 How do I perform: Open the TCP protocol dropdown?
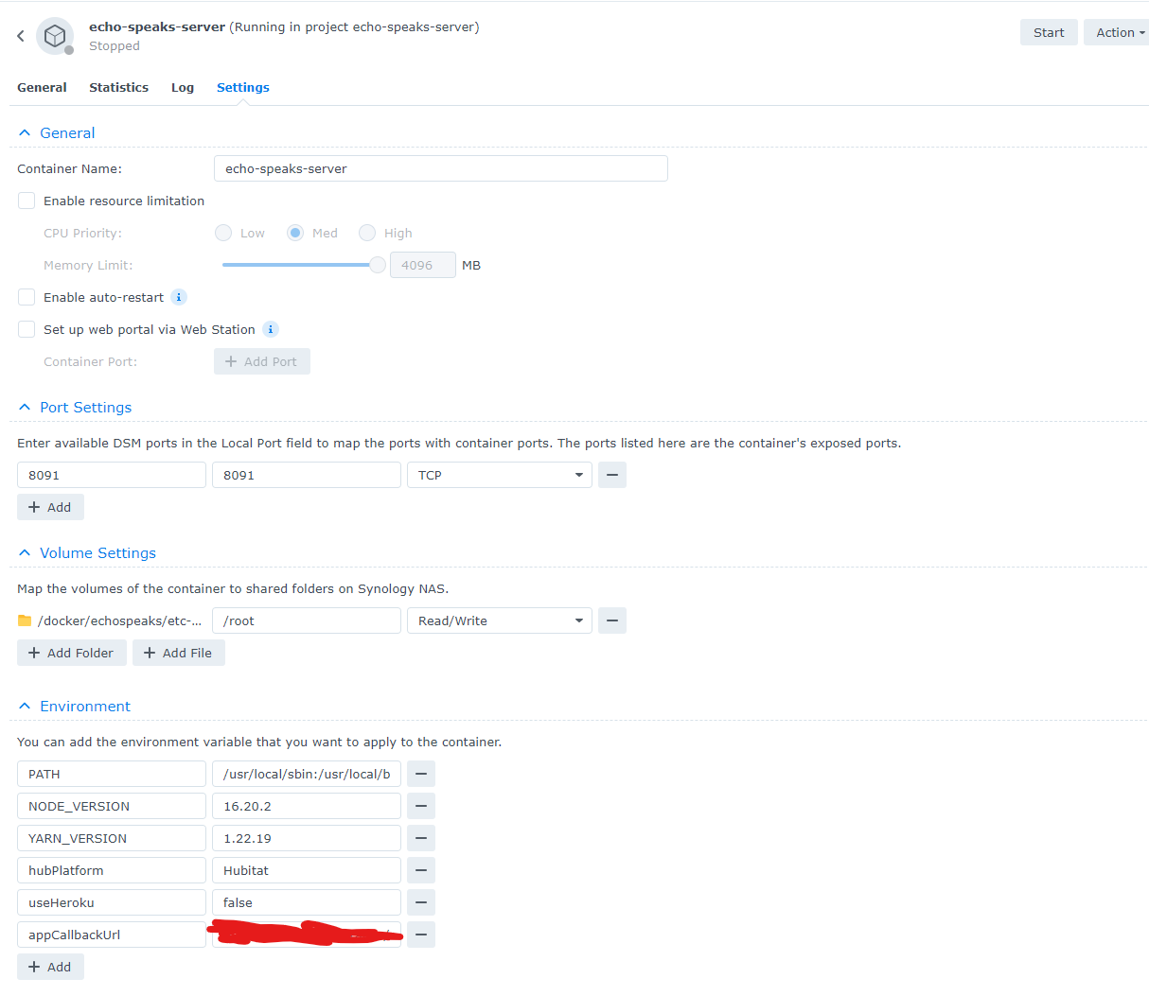tap(499, 475)
